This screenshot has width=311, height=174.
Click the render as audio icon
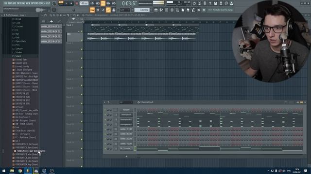pos(221,3)
